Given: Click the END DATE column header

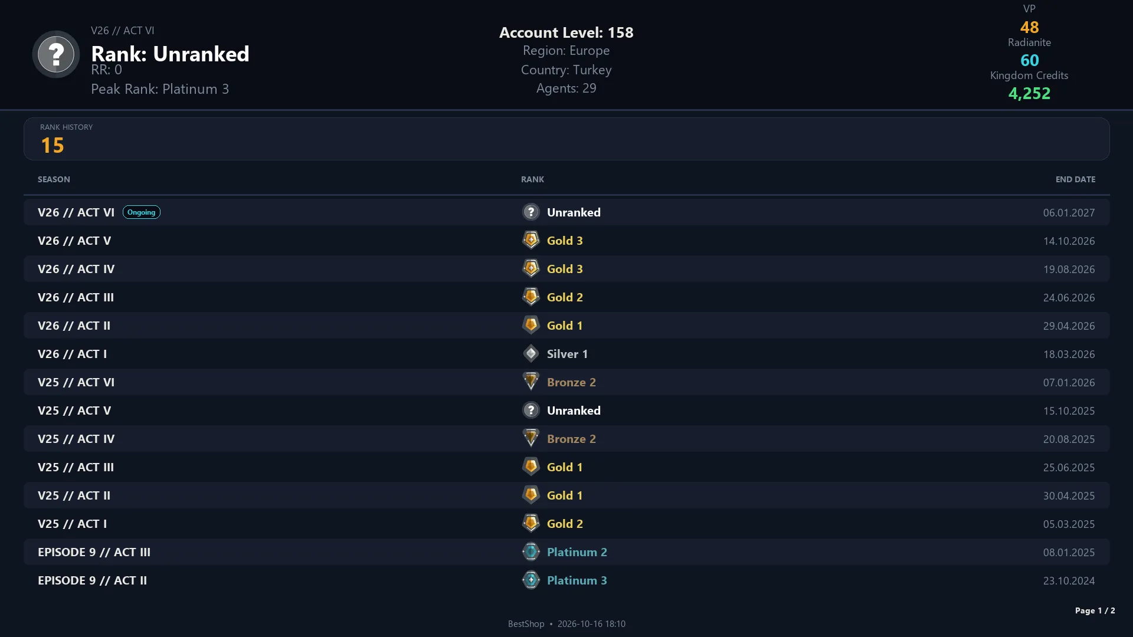Looking at the screenshot, I should (x=1075, y=179).
